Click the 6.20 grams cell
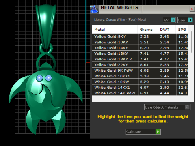195x146 pixels. 148,48
